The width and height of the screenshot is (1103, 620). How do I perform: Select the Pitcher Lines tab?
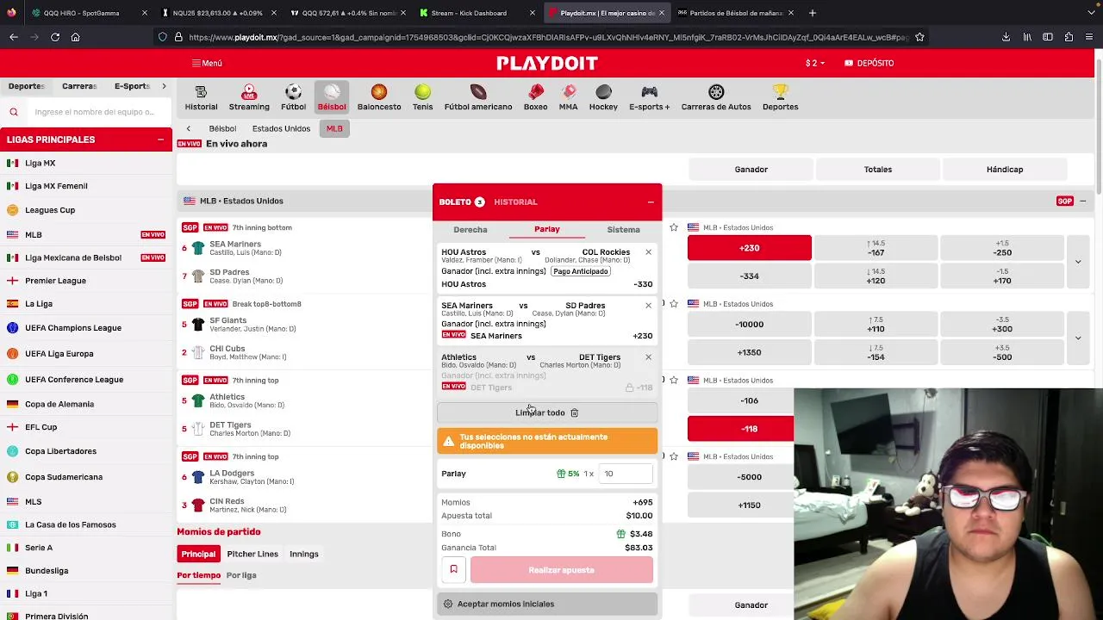[x=252, y=554]
